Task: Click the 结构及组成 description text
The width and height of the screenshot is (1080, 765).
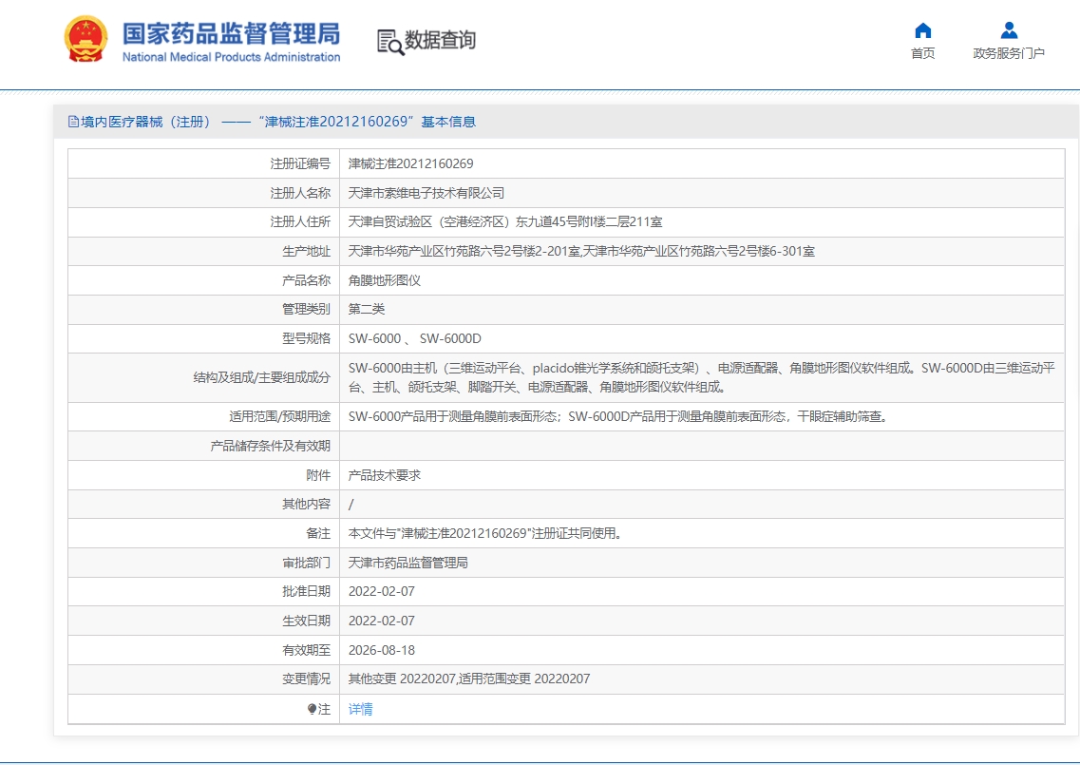Action: (x=702, y=377)
